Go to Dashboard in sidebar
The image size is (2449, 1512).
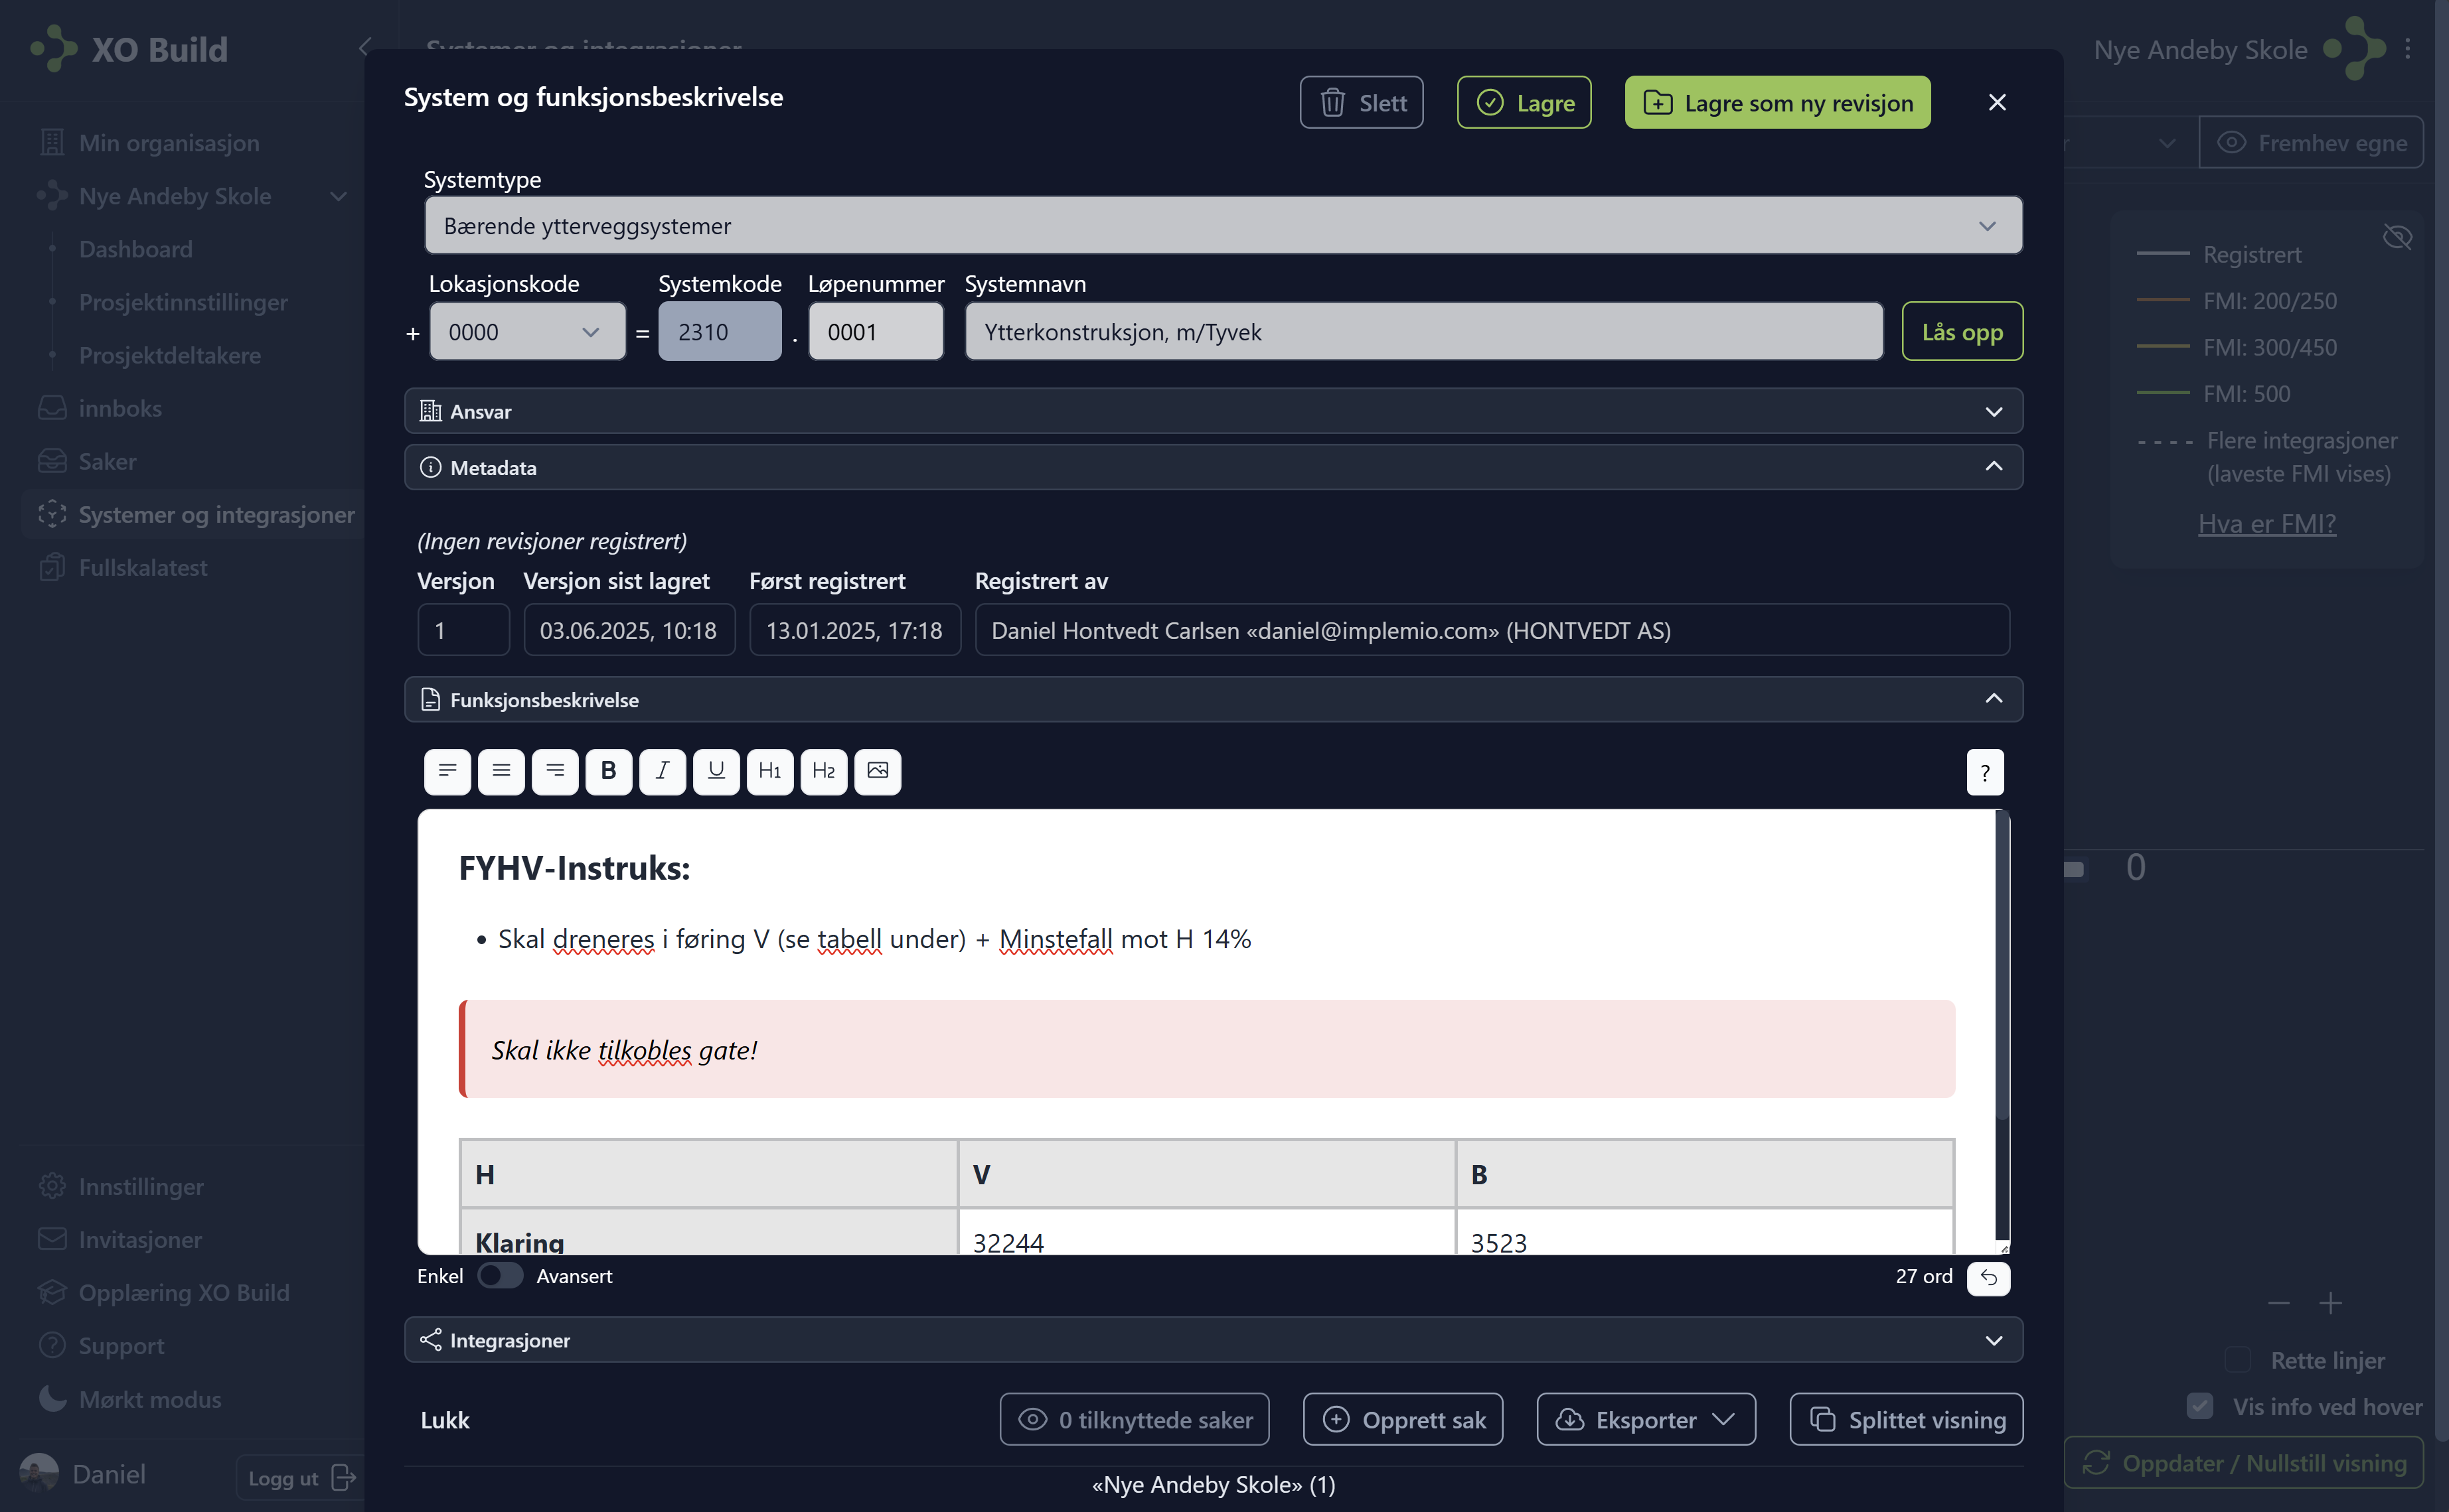pos(135,249)
